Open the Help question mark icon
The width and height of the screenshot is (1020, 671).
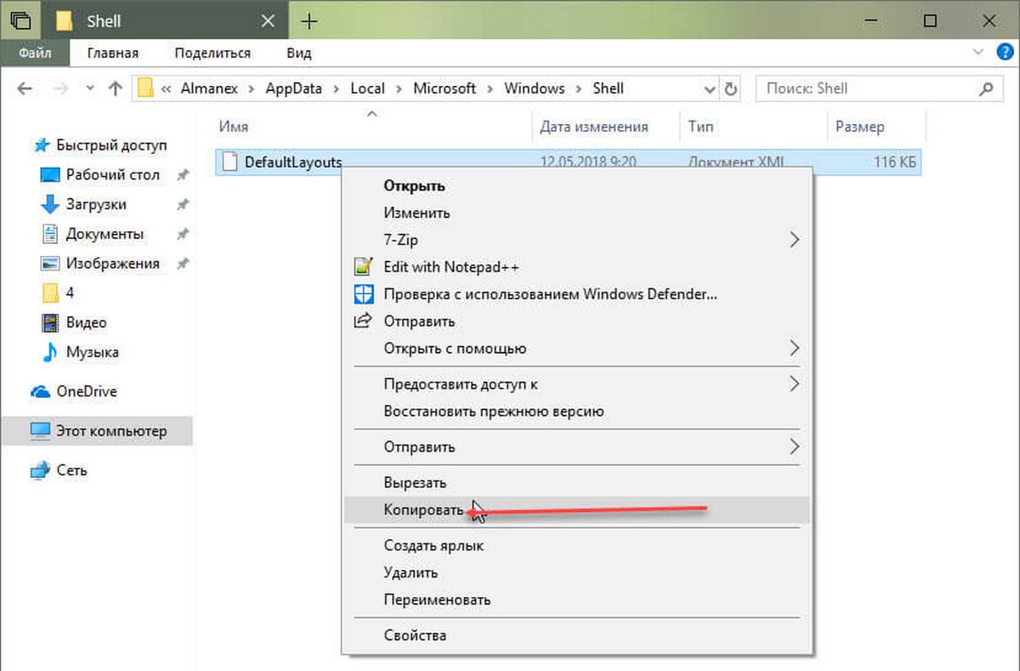1004,53
